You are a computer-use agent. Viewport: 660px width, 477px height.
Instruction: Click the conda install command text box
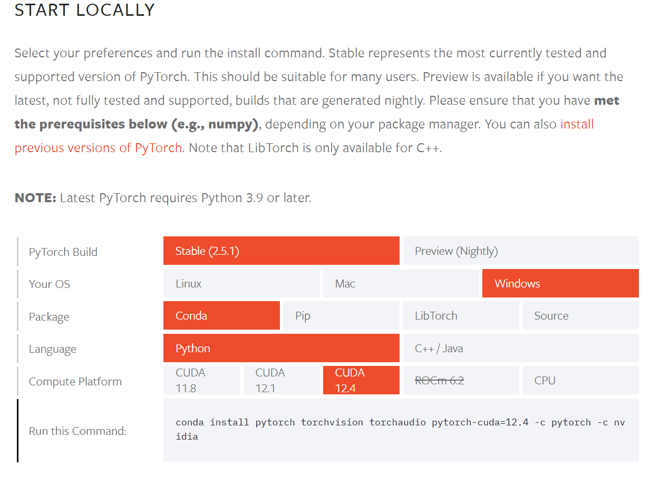click(x=401, y=430)
